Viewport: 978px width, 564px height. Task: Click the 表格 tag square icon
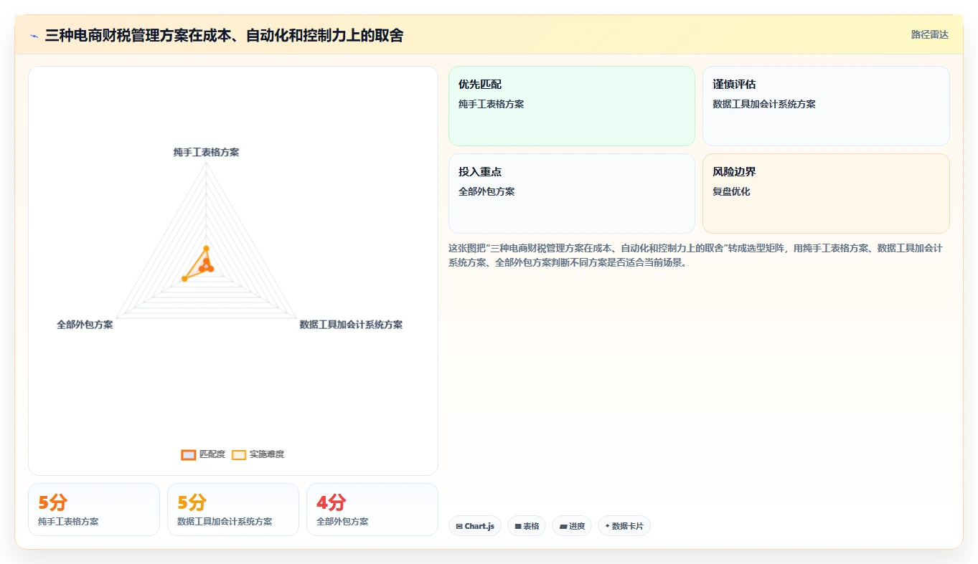point(518,526)
